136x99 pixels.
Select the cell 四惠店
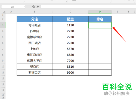[x=35, y=31]
